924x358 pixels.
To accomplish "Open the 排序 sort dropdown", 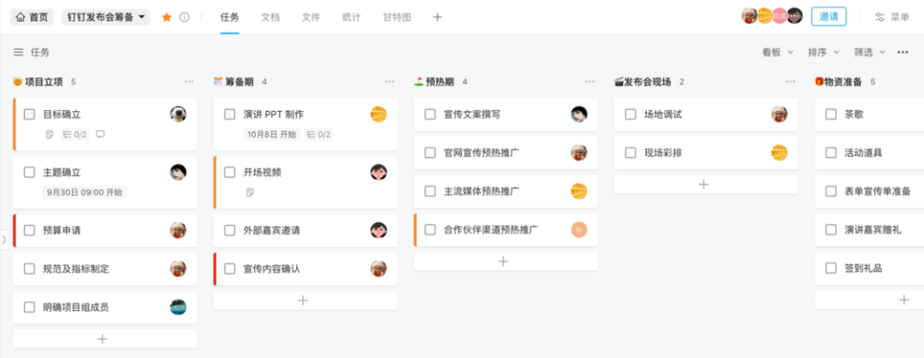I will pyautogui.click(x=824, y=52).
